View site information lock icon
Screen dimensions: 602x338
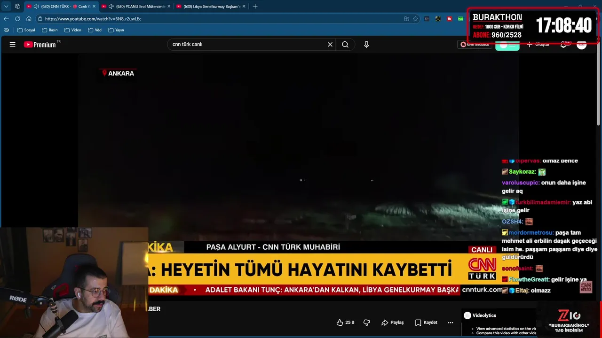[x=40, y=19]
